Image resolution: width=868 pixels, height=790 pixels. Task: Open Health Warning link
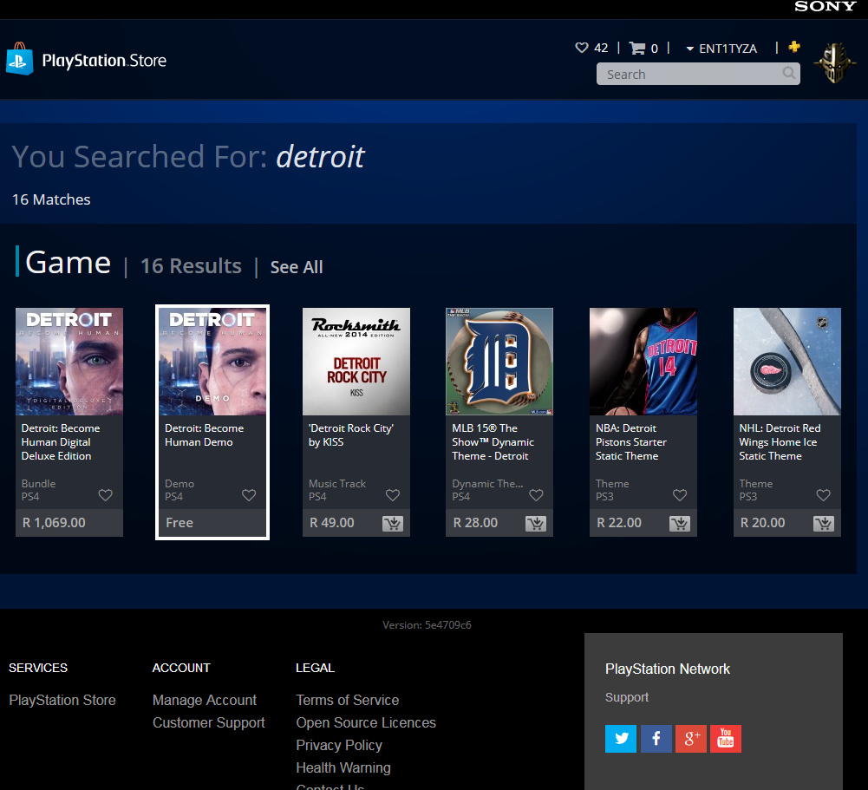pos(343,767)
